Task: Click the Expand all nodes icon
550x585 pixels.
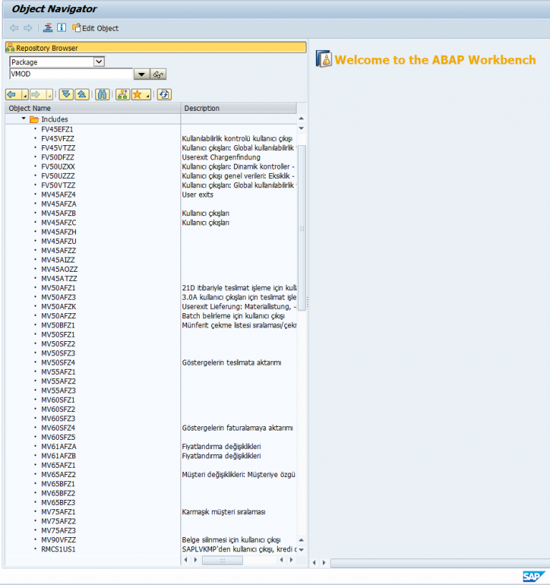Action: [x=66, y=94]
